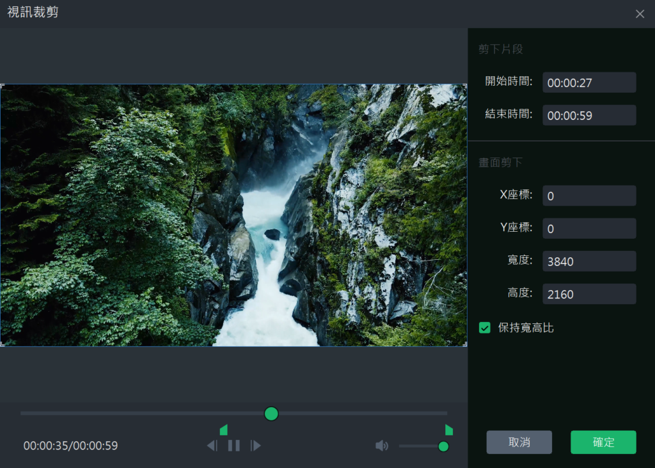Click the 00:00:35/00:00:59 time display
The image size is (655, 468).
point(70,446)
